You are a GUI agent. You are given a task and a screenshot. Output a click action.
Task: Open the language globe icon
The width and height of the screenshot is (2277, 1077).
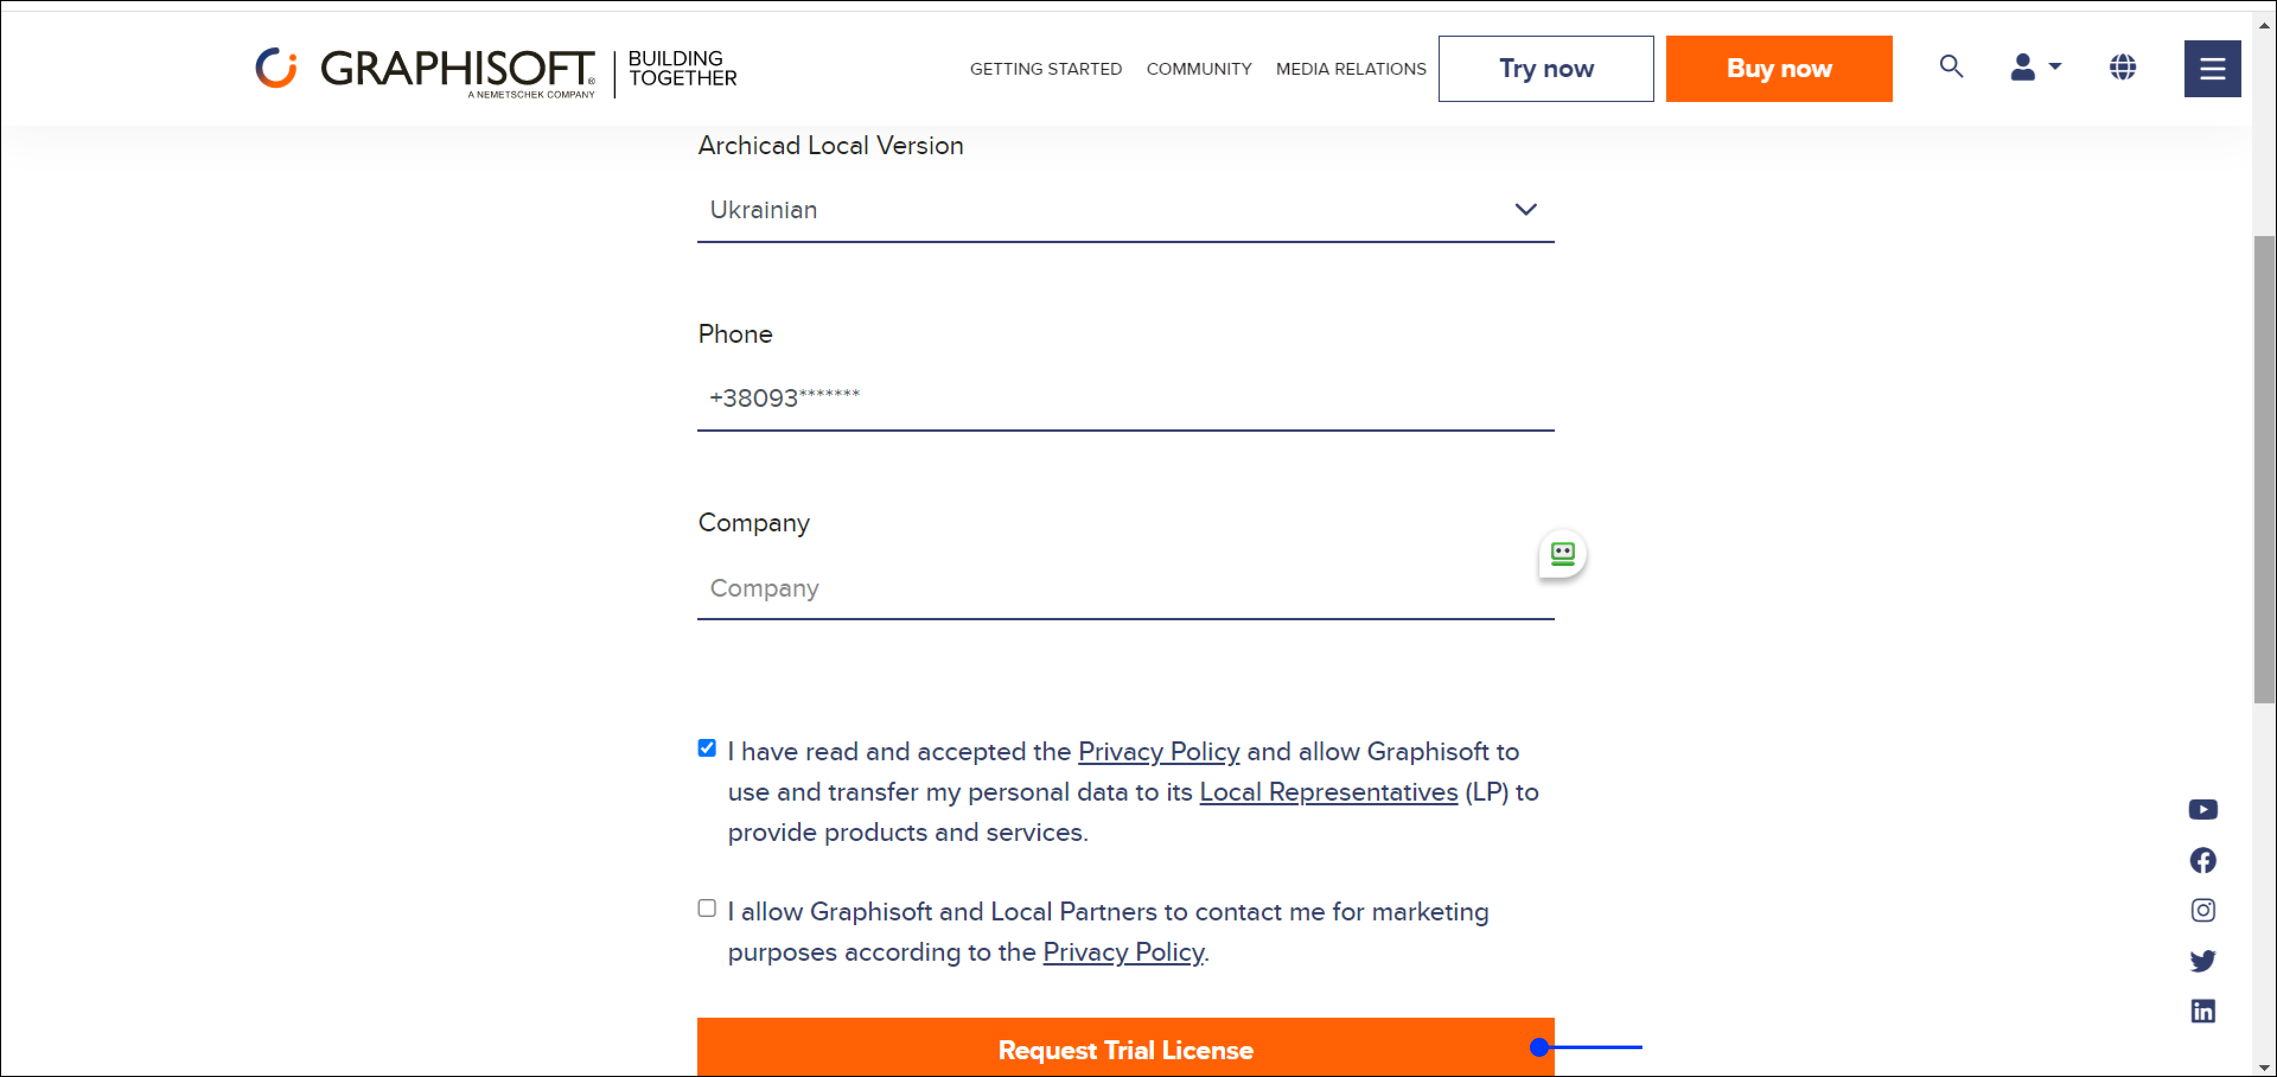pos(2122,67)
